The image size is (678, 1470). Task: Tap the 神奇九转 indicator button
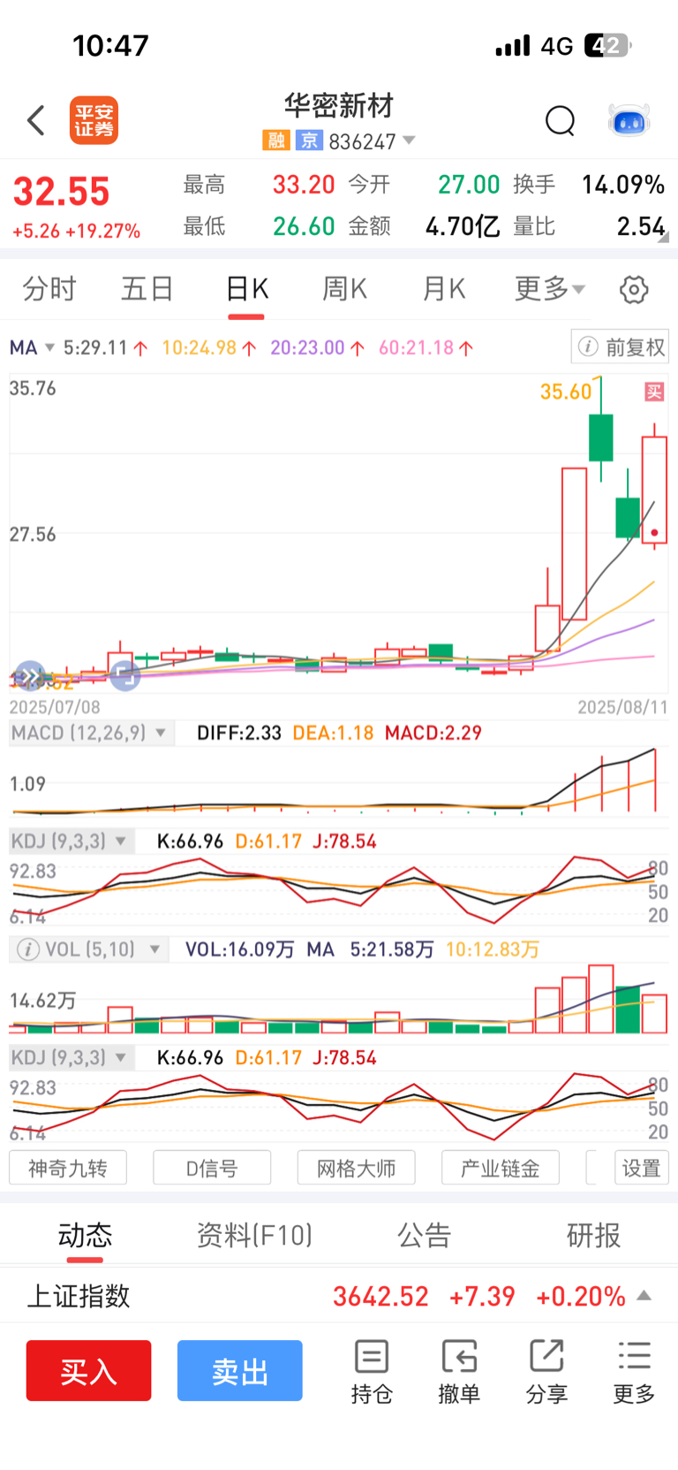tap(68, 1168)
